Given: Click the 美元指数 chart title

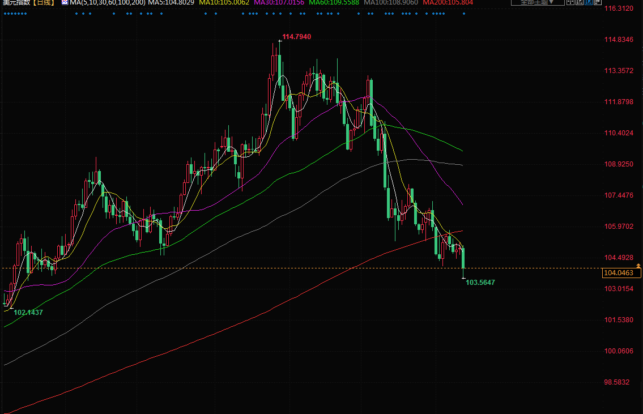Looking at the screenshot, I should (15, 3).
